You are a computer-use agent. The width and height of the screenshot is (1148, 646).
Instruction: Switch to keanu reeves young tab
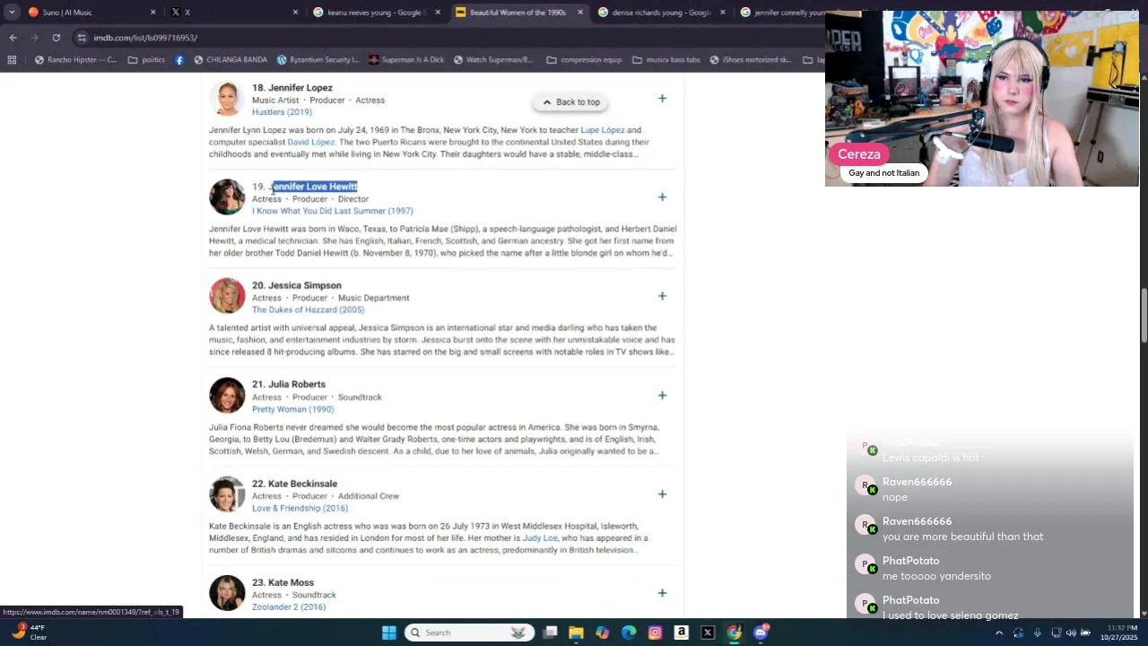(x=377, y=13)
